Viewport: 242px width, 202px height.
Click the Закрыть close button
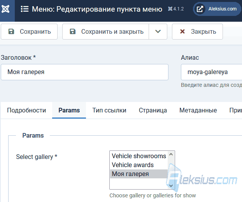[x=197, y=32]
